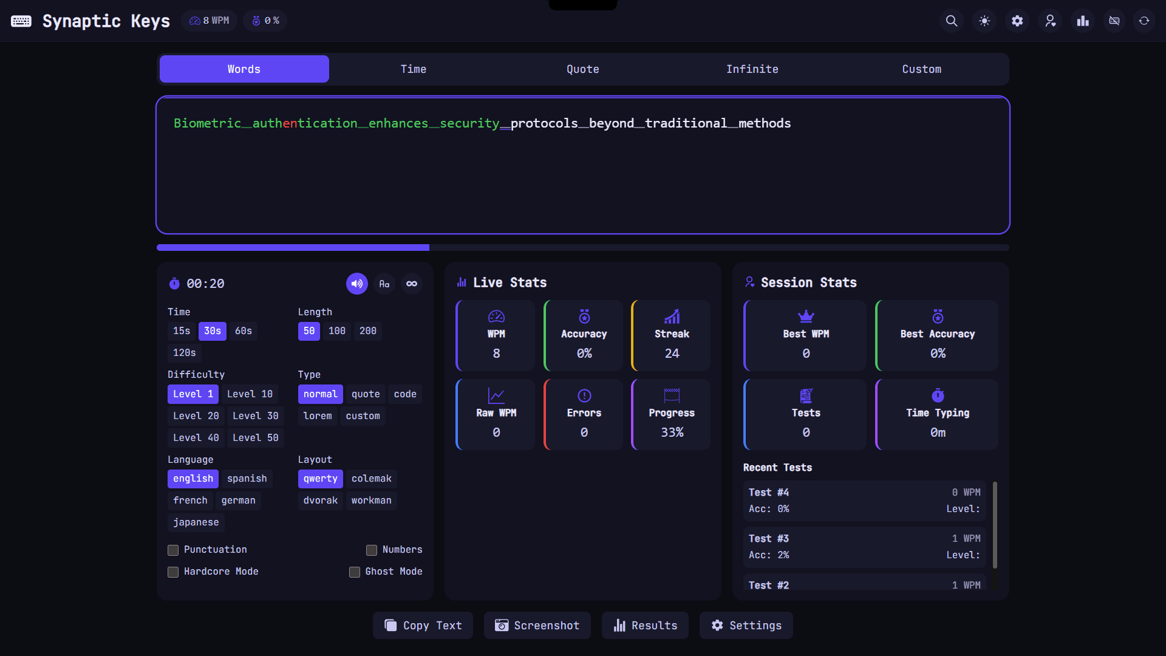The height and width of the screenshot is (656, 1166).
Task: Set type to code
Action: 405,394
